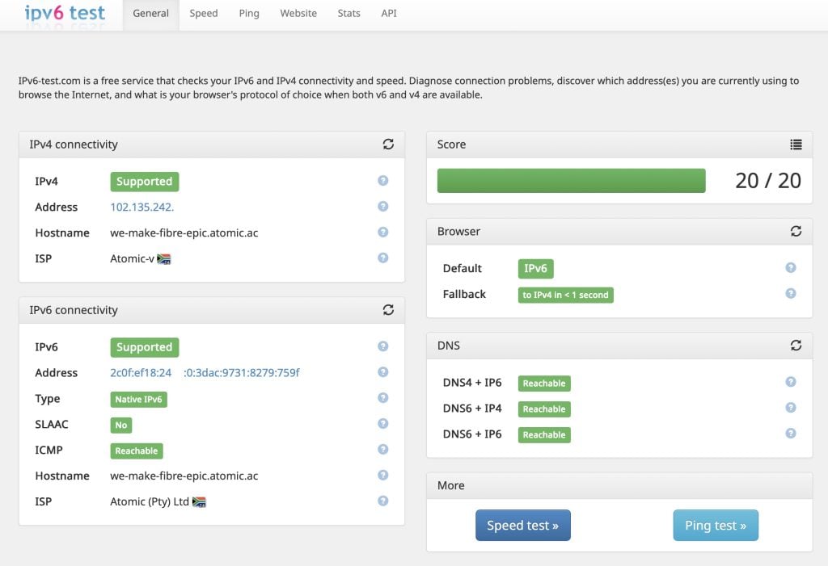This screenshot has height=566, width=828.
Task: Open the API tab
Action: (x=389, y=13)
